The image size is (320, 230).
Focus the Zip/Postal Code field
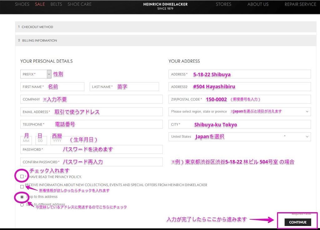(240, 99)
